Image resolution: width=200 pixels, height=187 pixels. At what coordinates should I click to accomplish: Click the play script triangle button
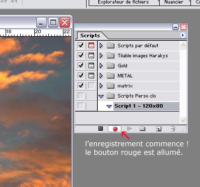pyautogui.click(x=129, y=129)
